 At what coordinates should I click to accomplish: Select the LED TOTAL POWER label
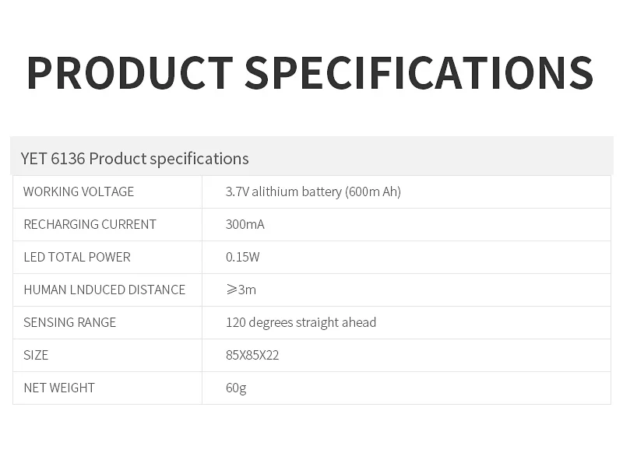(76, 257)
